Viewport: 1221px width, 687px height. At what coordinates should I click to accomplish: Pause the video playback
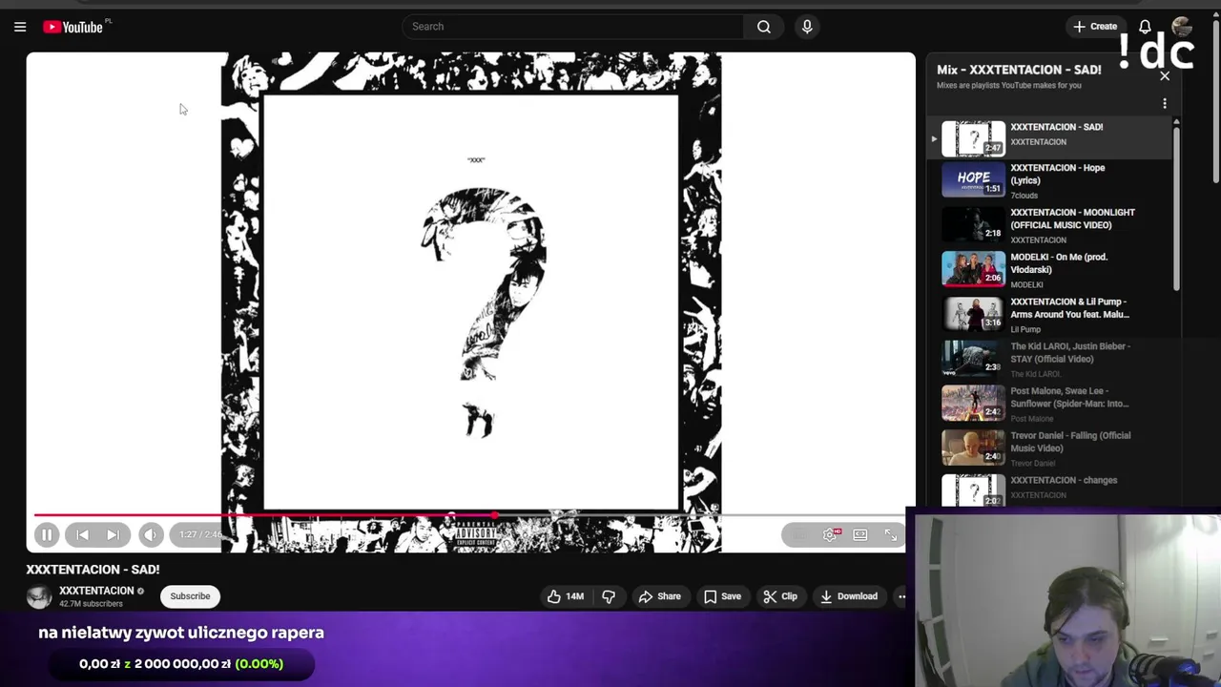[46, 535]
